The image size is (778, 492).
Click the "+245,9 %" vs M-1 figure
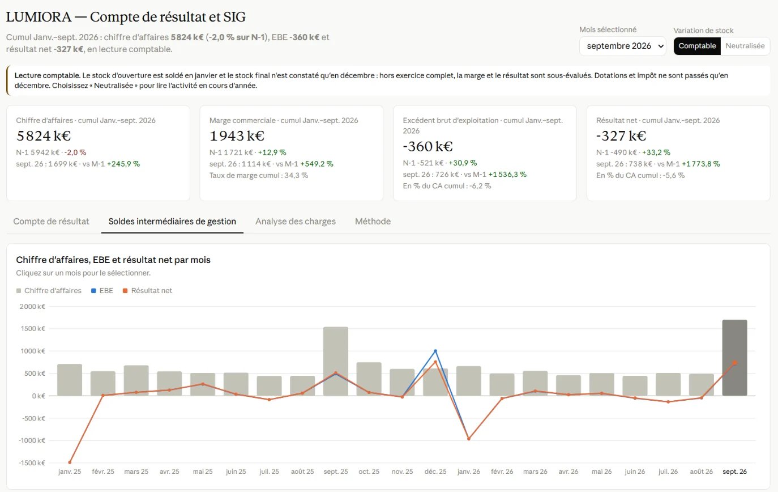pos(123,164)
